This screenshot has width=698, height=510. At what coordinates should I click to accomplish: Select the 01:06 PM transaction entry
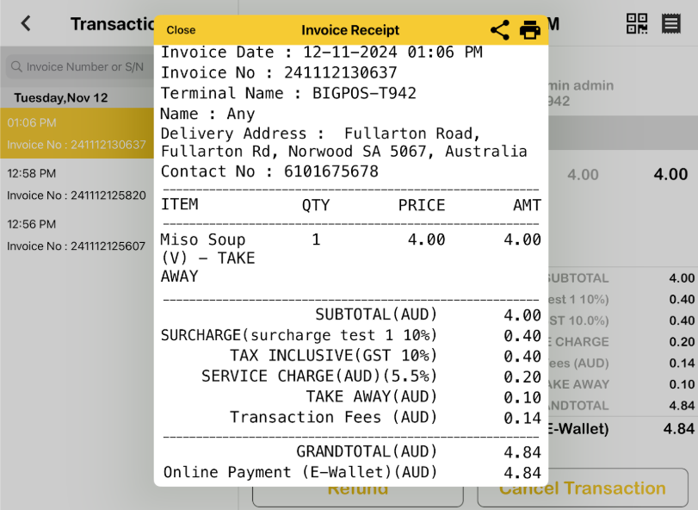(x=77, y=134)
